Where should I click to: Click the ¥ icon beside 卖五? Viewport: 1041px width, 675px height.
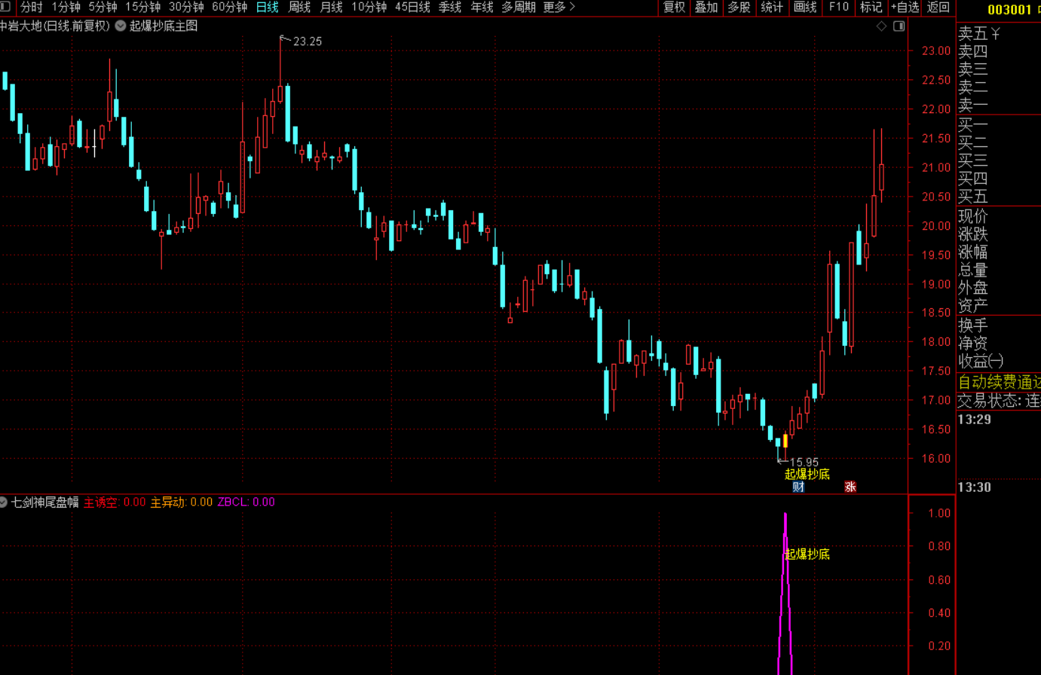click(995, 34)
